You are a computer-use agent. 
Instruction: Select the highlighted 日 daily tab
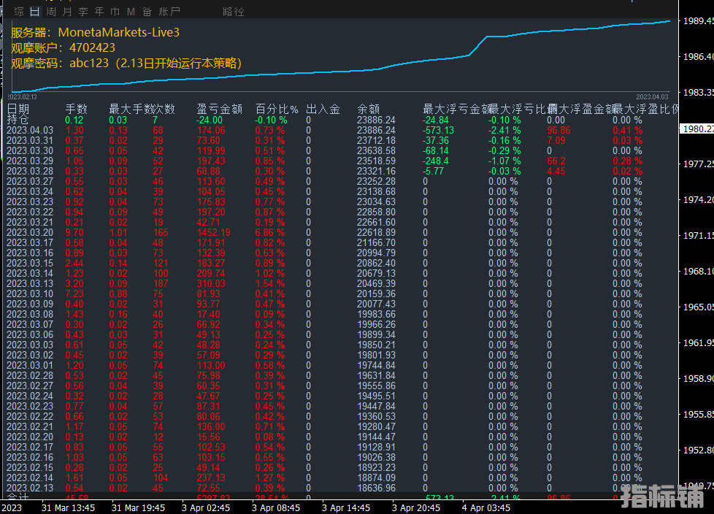[34, 12]
